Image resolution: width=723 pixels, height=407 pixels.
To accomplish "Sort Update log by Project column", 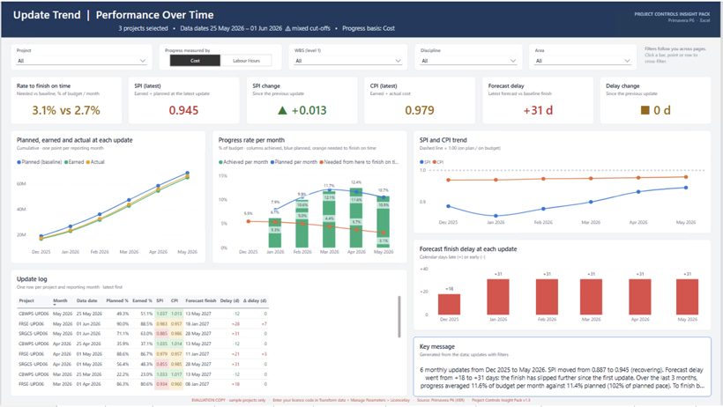I will click(x=26, y=300).
